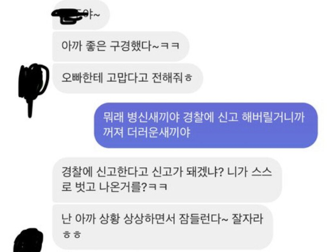
Task: Select the 난 아까 상황 상상하면서 message bubble
Action: [162, 227]
